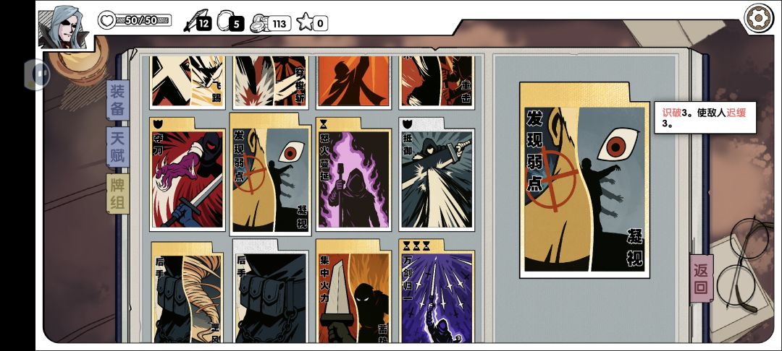The image size is (782, 351).
Task: Select the 重击 card
Action: point(437,82)
